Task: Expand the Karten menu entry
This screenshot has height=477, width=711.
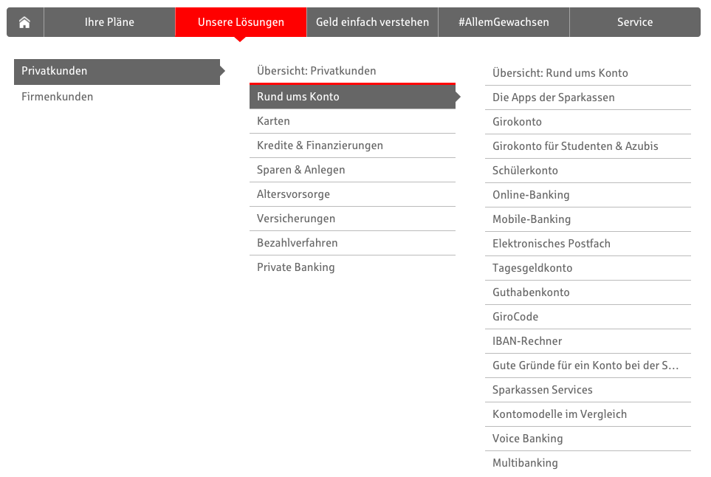Action: (x=352, y=121)
